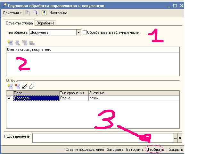Switch to the Объекты отбора tab
The width and height of the screenshot is (205, 154).
click(19, 23)
